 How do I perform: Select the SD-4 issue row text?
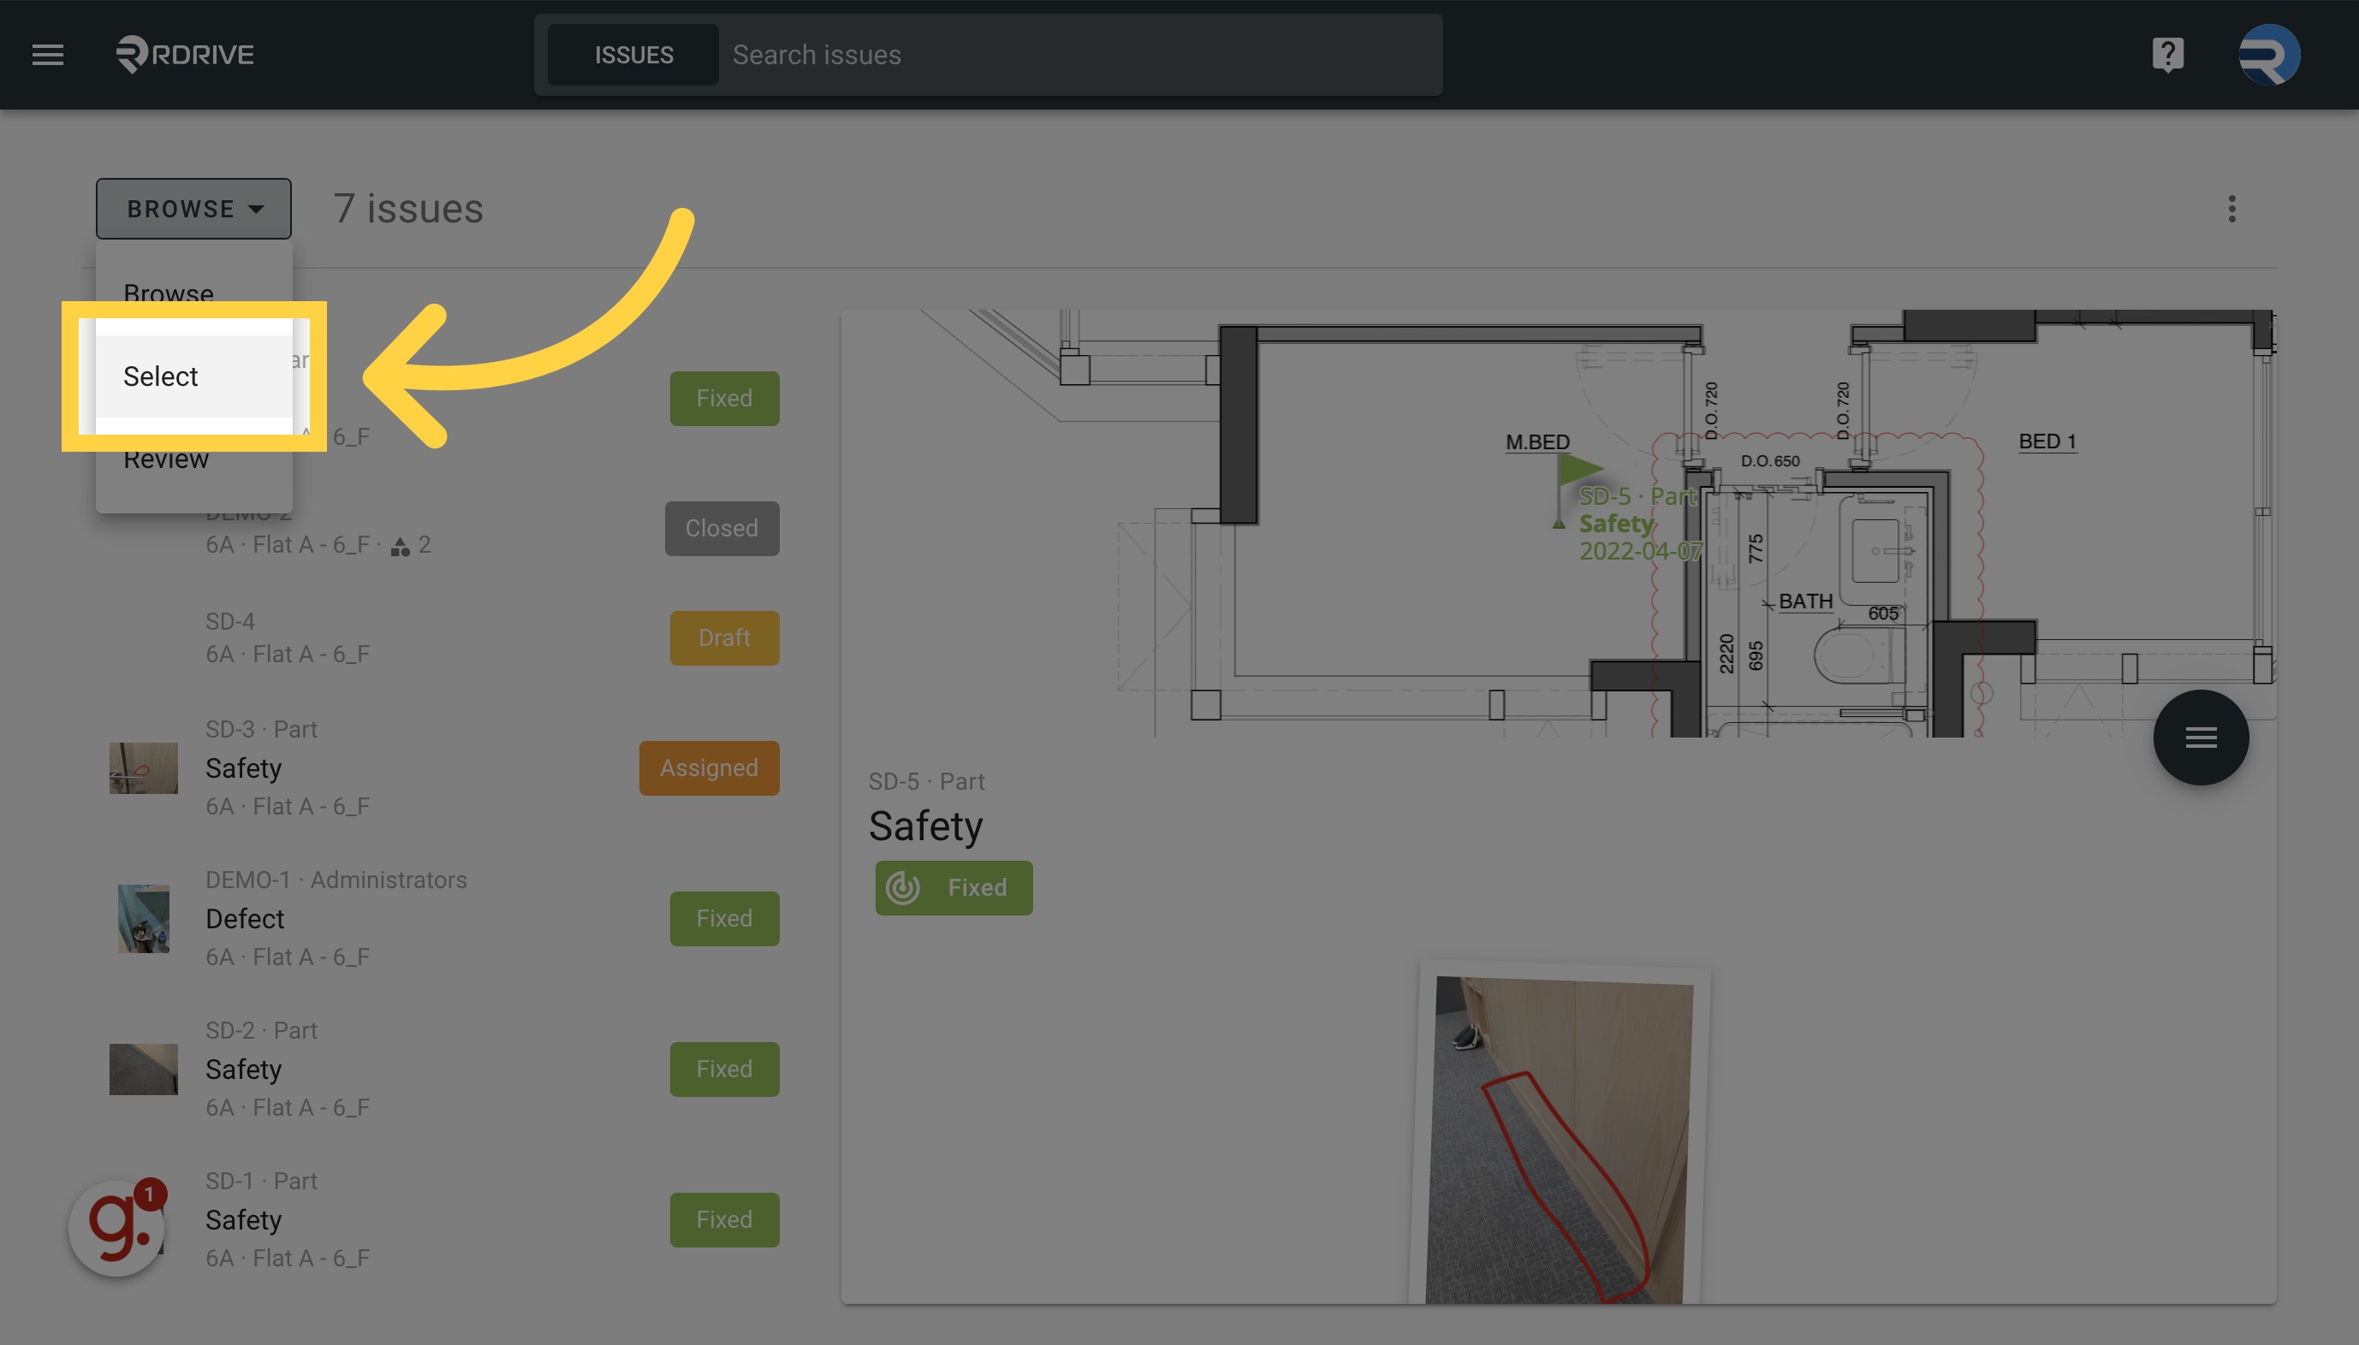(288, 637)
